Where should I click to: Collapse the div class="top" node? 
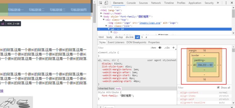[x=104, y=20]
